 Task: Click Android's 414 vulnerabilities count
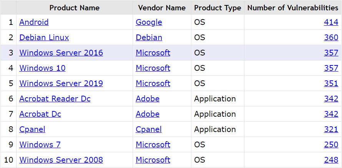point(331,22)
